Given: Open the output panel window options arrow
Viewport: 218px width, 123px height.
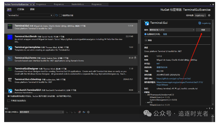Looking at the screenshot, I should [207, 109].
